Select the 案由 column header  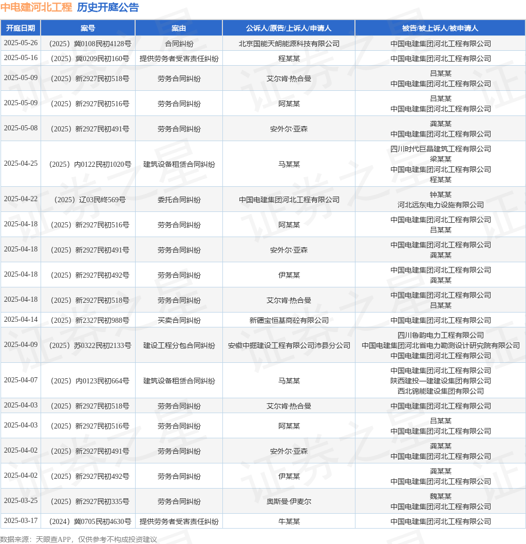179,28
